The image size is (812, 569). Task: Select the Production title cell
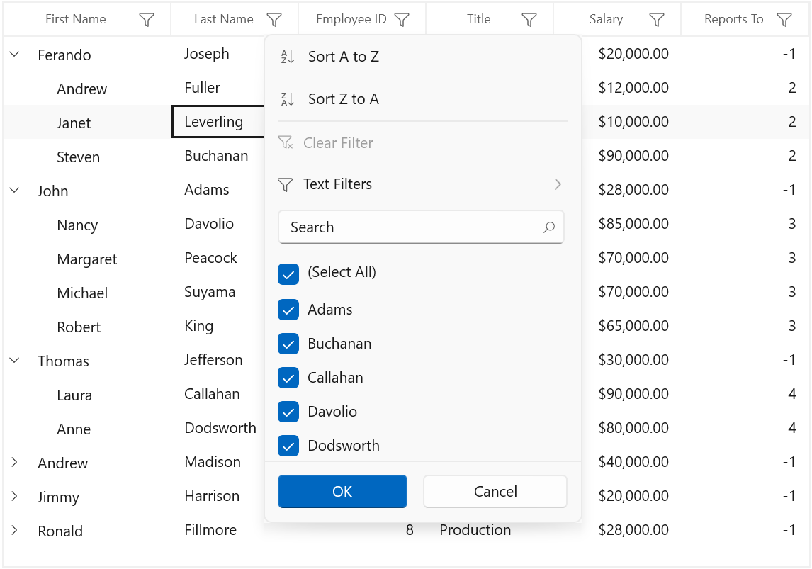tap(475, 530)
